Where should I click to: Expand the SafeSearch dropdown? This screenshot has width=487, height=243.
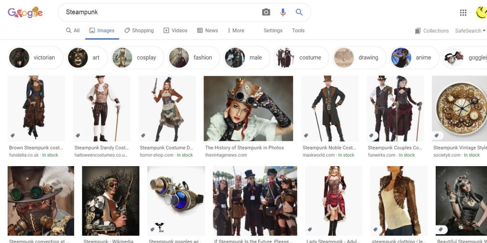click(470, 31)
